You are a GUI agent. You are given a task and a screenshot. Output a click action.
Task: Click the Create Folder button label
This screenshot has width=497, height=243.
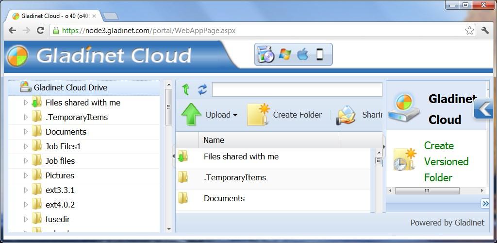coord(298,115)
